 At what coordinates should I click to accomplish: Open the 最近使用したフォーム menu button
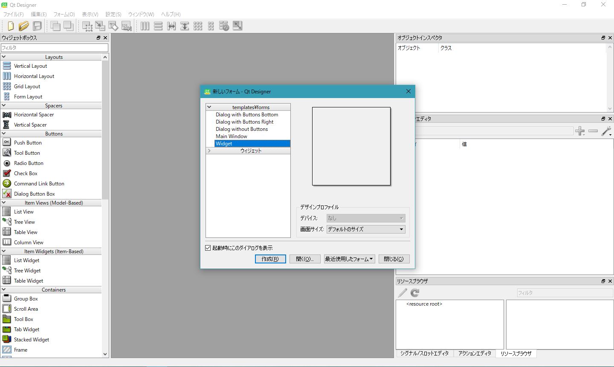349,259
